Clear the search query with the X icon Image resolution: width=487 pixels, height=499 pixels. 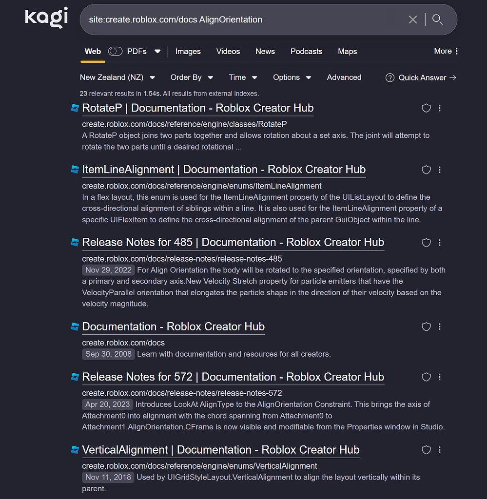tap(413, 19)
